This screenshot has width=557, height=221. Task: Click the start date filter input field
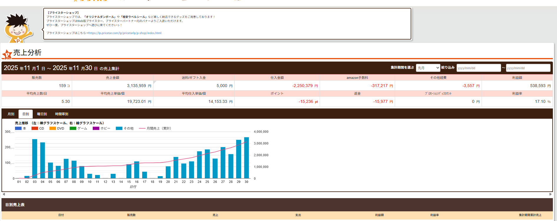[x=478, y=68]
